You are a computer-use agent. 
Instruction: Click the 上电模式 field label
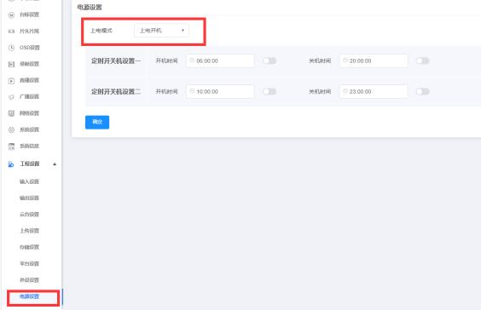point(101,31)
